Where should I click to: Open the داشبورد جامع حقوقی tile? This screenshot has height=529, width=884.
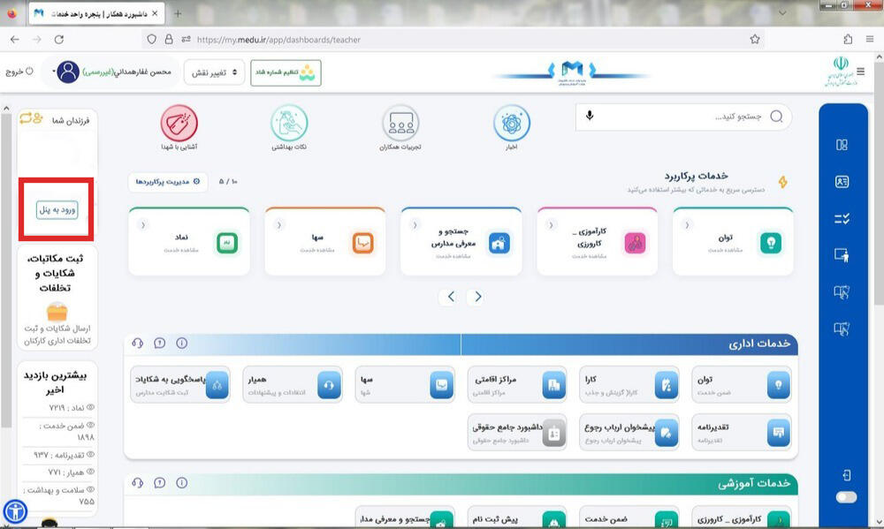point(517,433)
